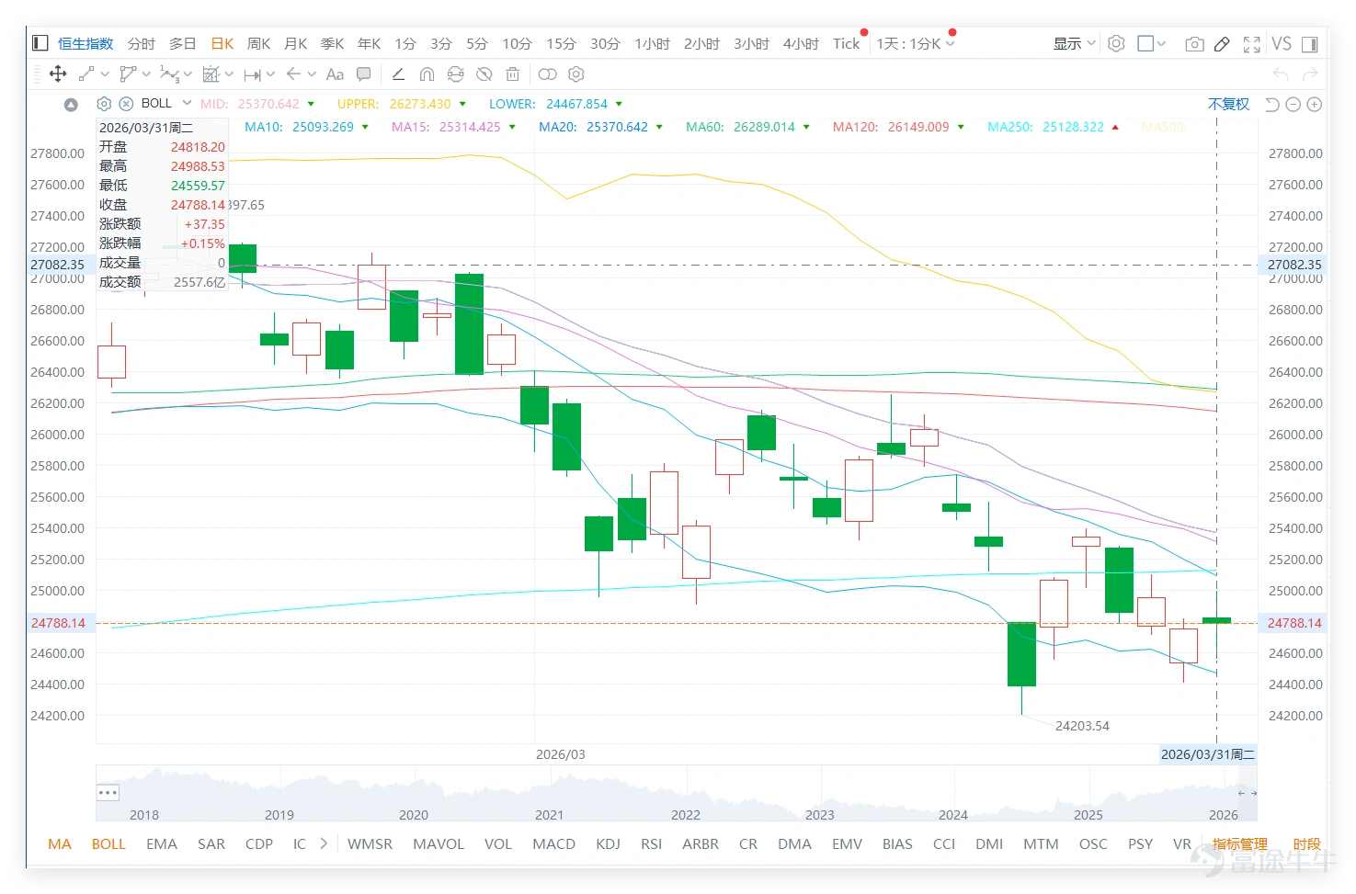Click the zoom in plus icon
This screenshot has width=1356, height=894.
(1315, 104)
